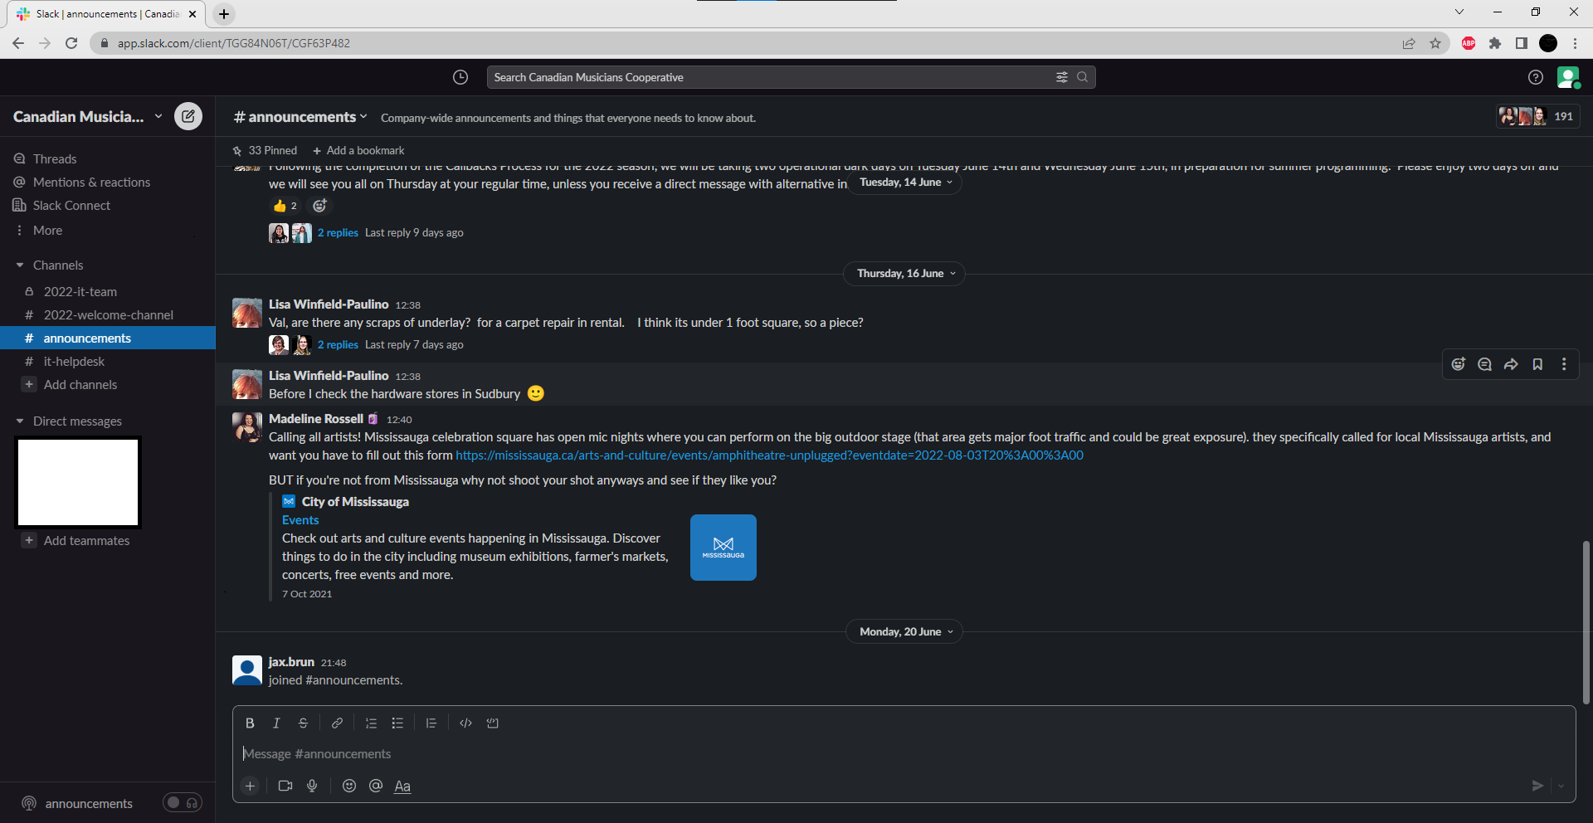Open 2 replies thread from 9 days ago
The image size is (1593, 823).
click(x=338, y=233)
